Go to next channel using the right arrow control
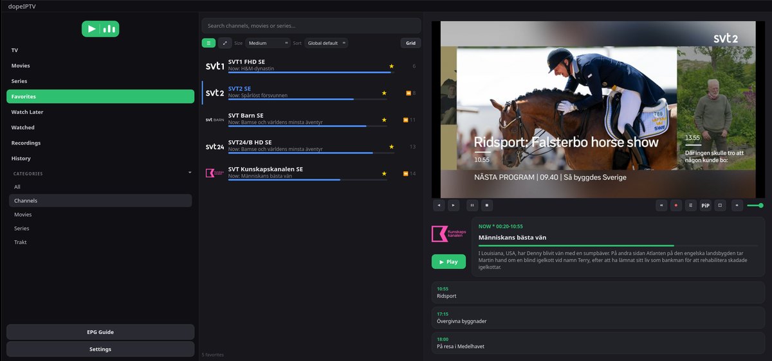Screen dimensions: 772x361 pos(454,206)
